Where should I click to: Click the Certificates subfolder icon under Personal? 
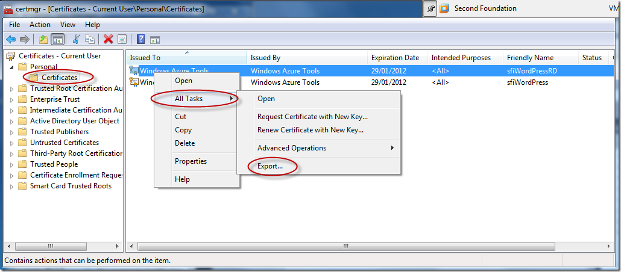click(x=34, y=78)
